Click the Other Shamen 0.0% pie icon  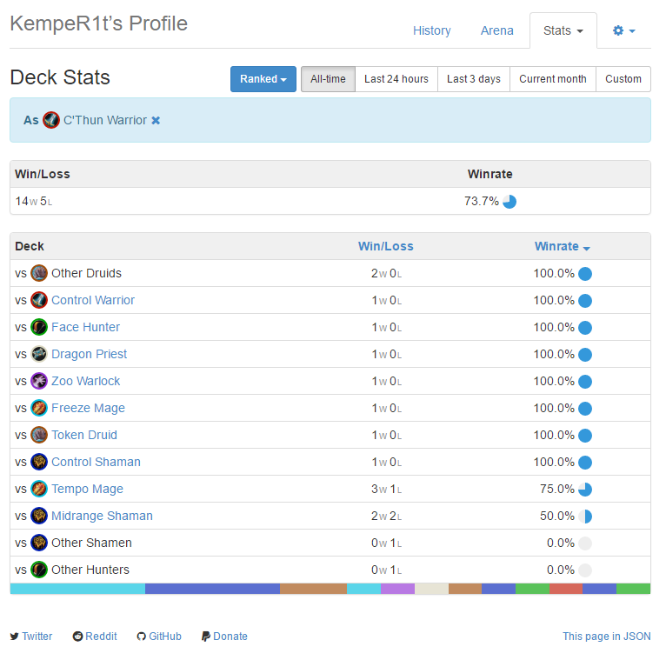click(x=585, y=543)
